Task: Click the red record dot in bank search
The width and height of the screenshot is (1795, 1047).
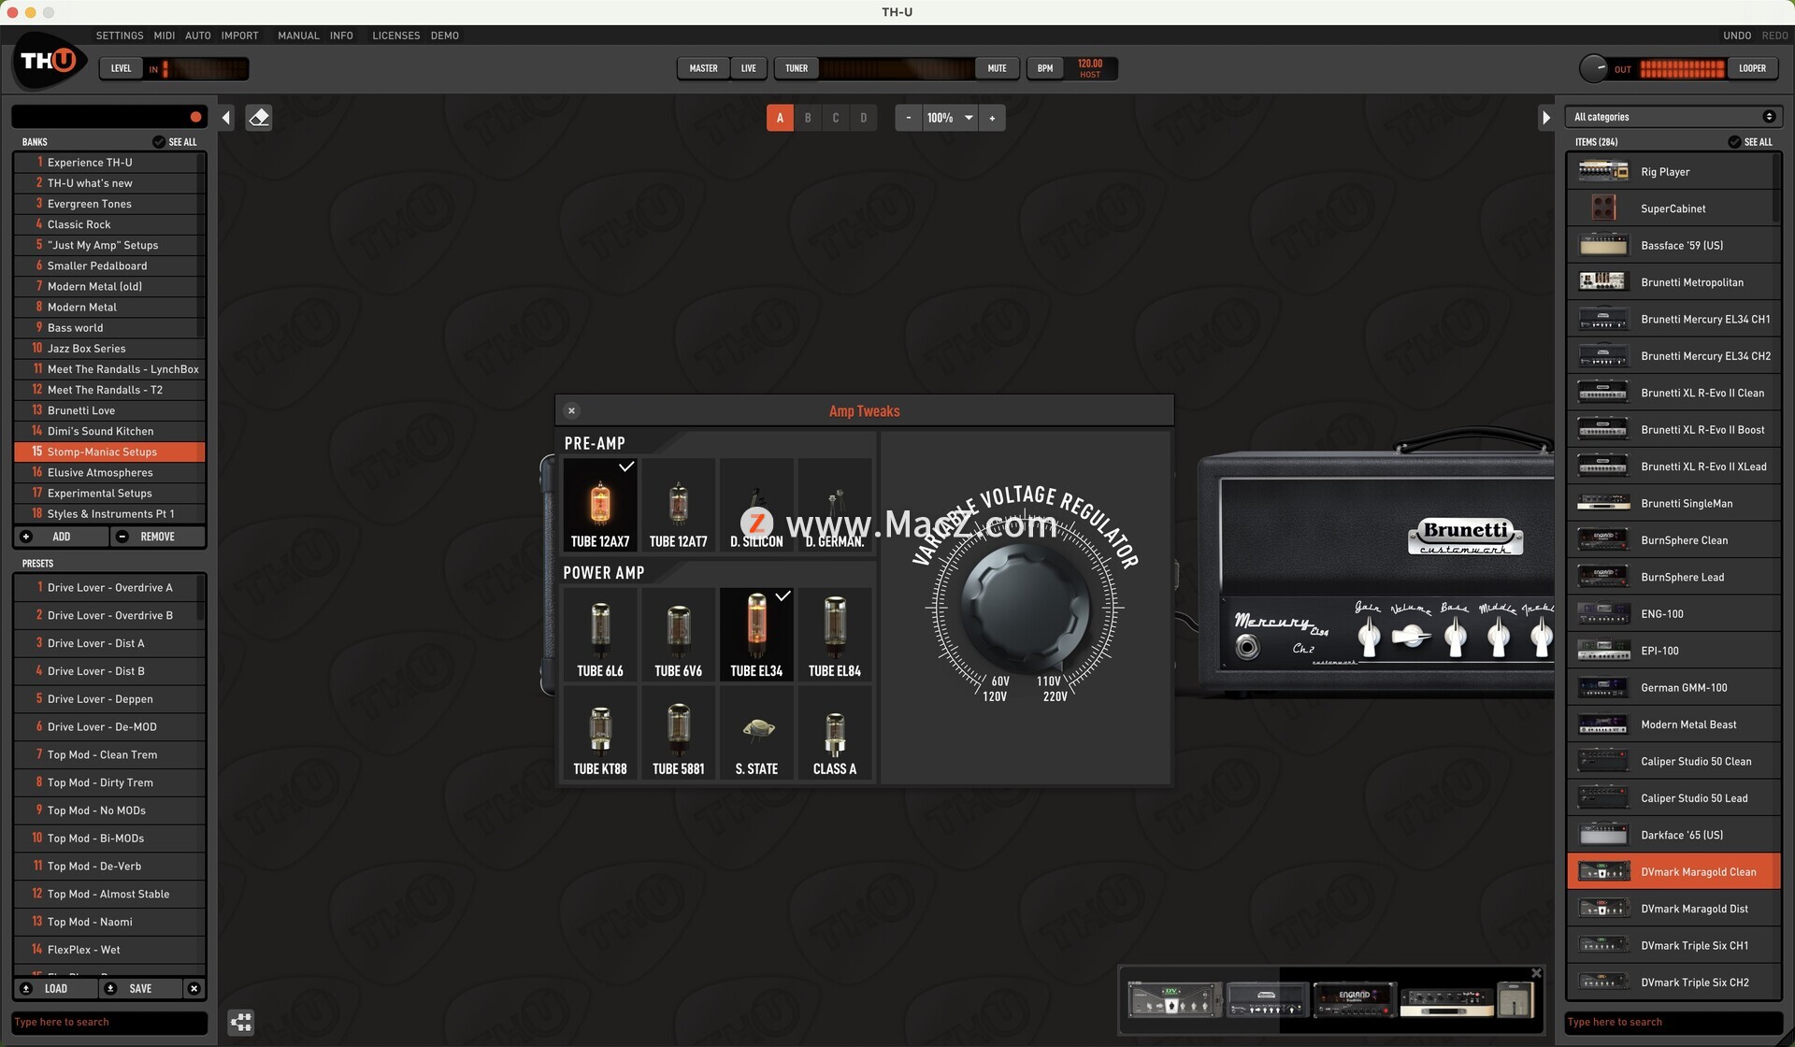Action: tap(195, 117)
